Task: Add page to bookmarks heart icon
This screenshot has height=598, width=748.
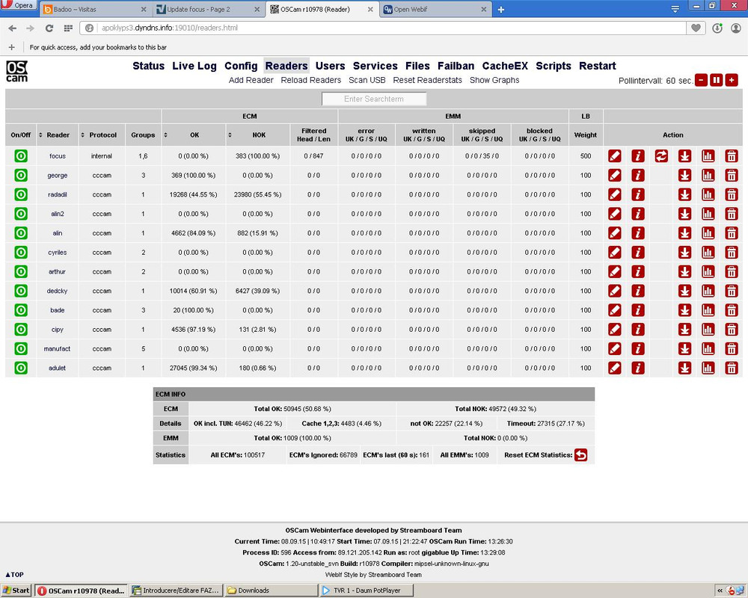Action: pos(696,28)
